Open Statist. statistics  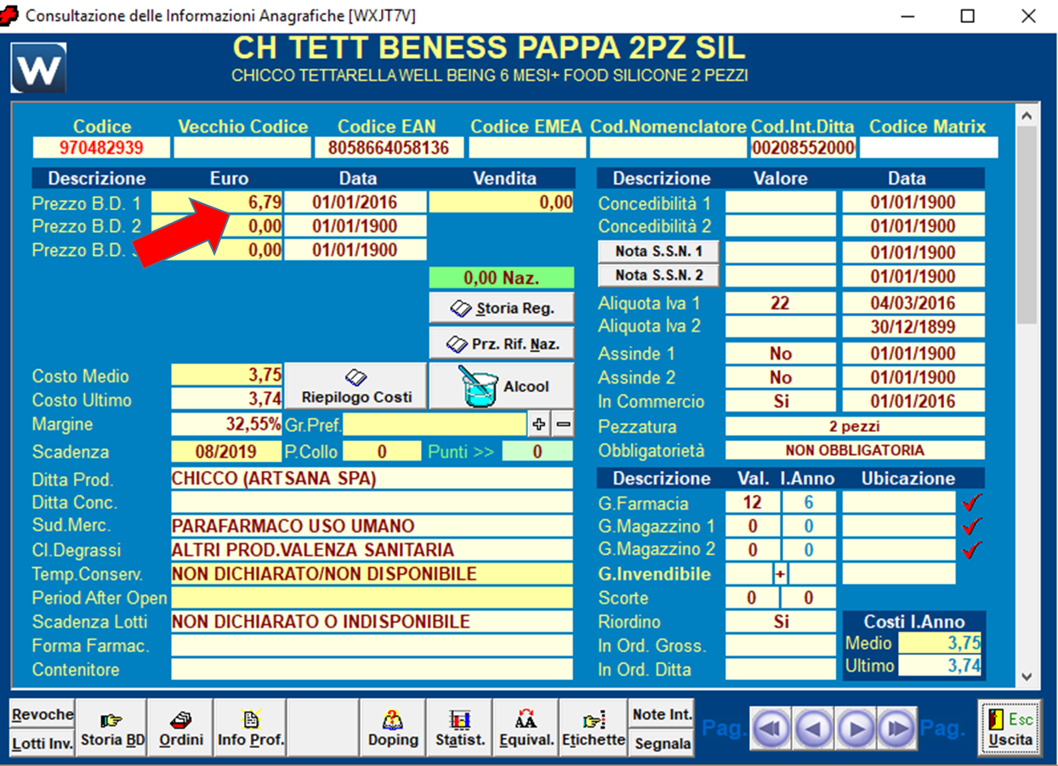[x=459, y=729]
